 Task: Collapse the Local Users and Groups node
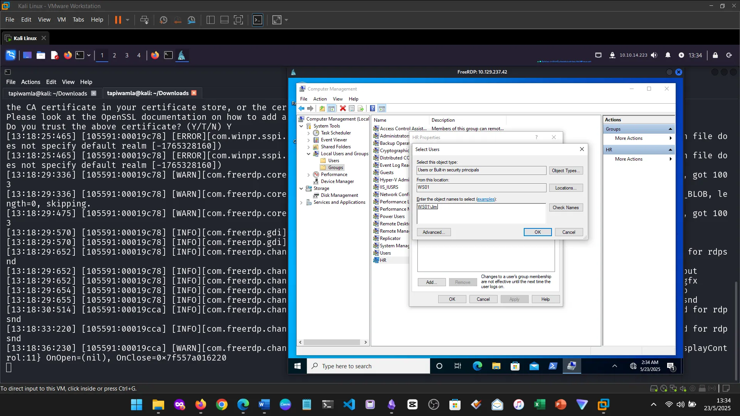[x=309, y=154]
